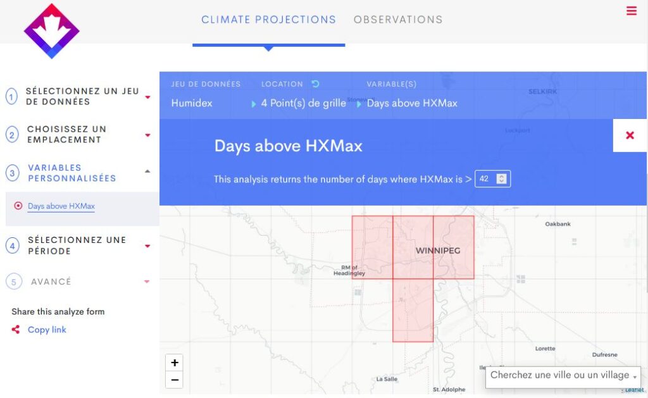Open Sélectionnez un jeu de données step

point(82,96)
